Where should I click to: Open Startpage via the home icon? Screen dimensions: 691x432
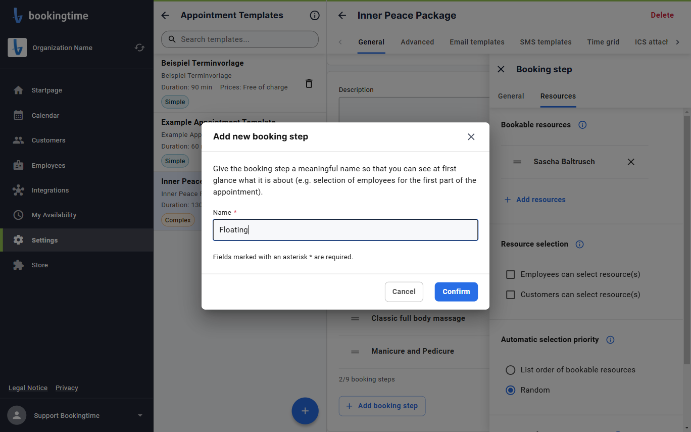click(x=18, y=90)
